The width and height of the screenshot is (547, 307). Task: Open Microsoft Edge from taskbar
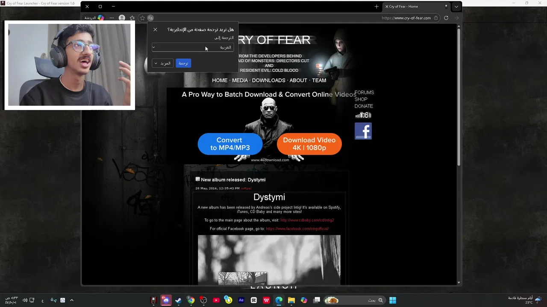(x=279, y=300)
